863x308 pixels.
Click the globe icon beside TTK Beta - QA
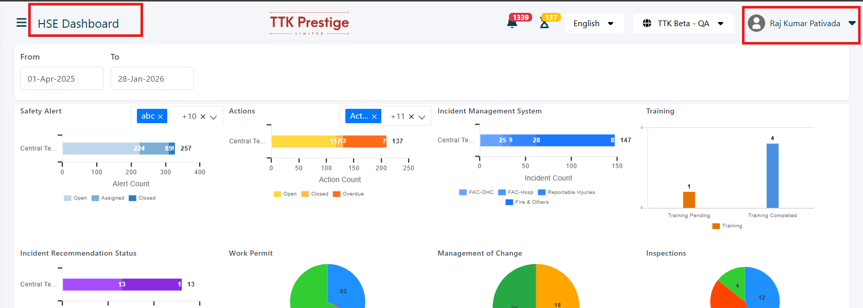click(x=647, y=24)
